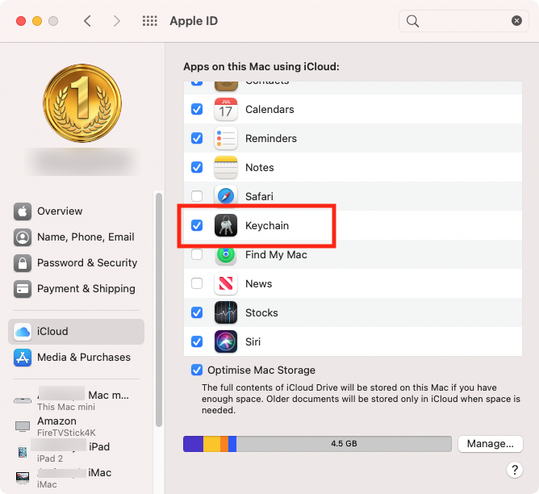This screenshot has width=539, height=494.
Task: Uncheck the Notes checkbox
Action: tap(197, 167)
